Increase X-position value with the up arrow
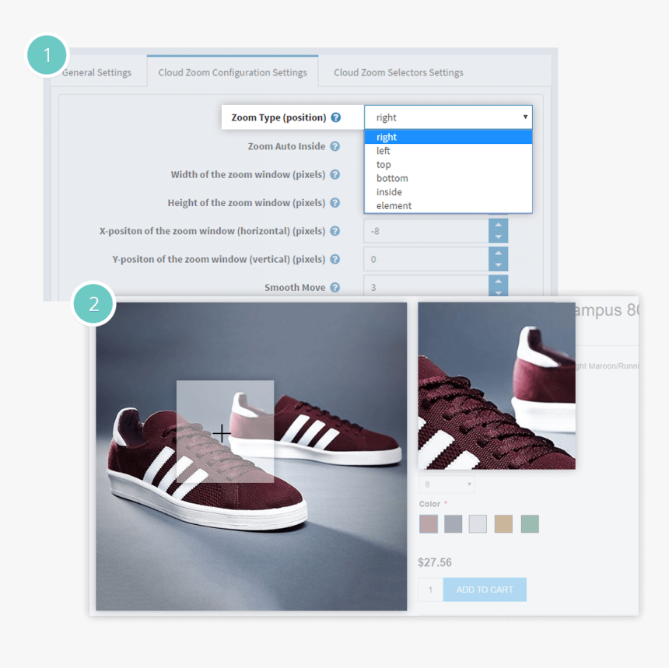Viewport: 669px width, 668px height. click(498, 225)
